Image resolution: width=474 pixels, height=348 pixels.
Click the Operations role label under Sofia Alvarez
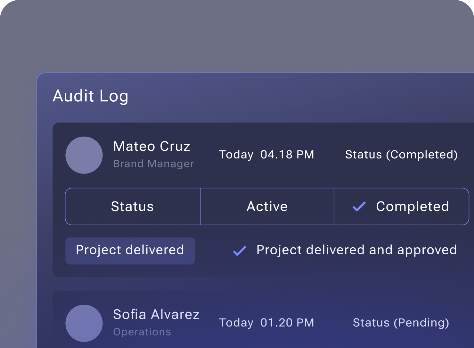click(x=142, y=332)
